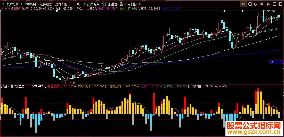Open the dropdown arrow left of 技术分析

pos(3,4)
